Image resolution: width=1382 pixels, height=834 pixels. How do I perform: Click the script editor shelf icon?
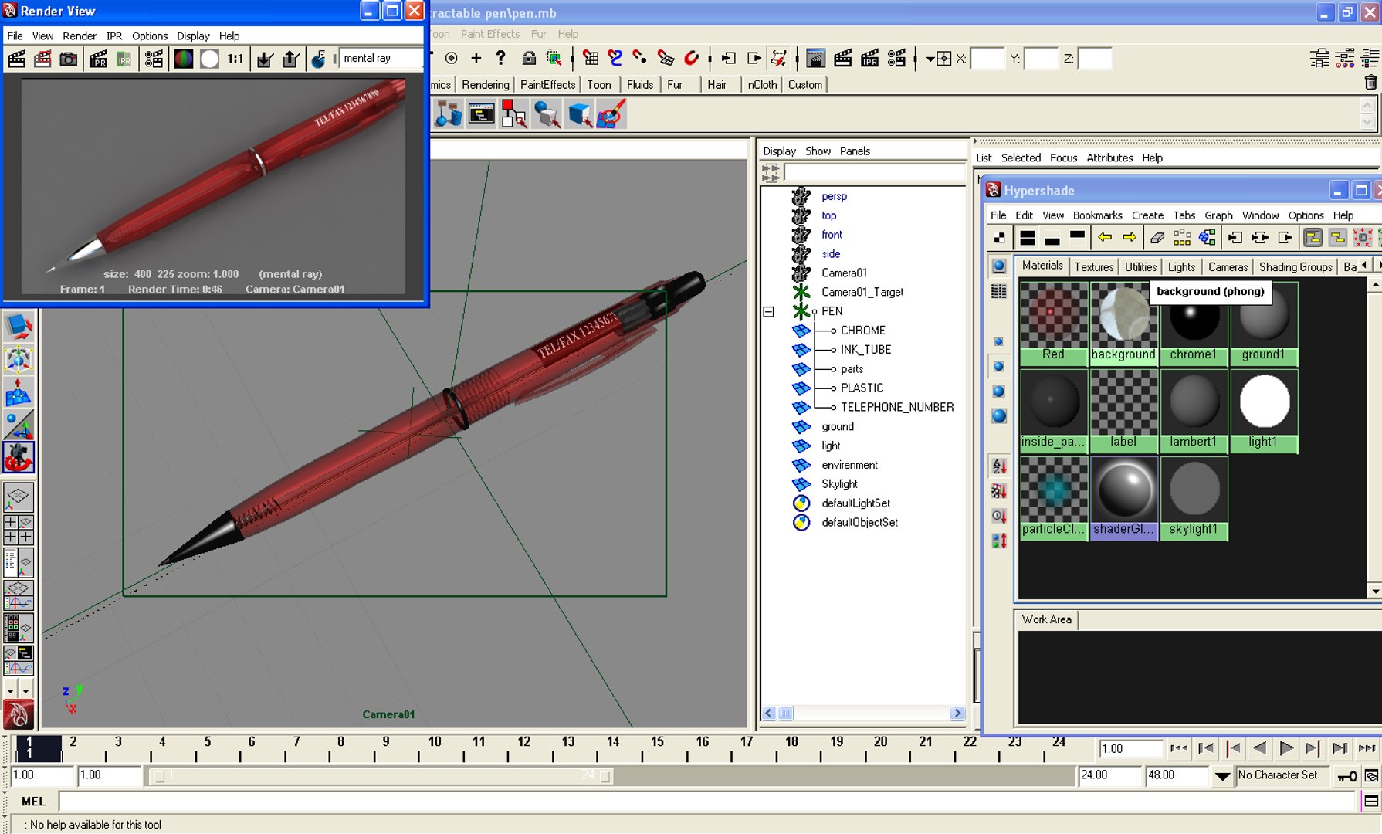pos(481,115)
